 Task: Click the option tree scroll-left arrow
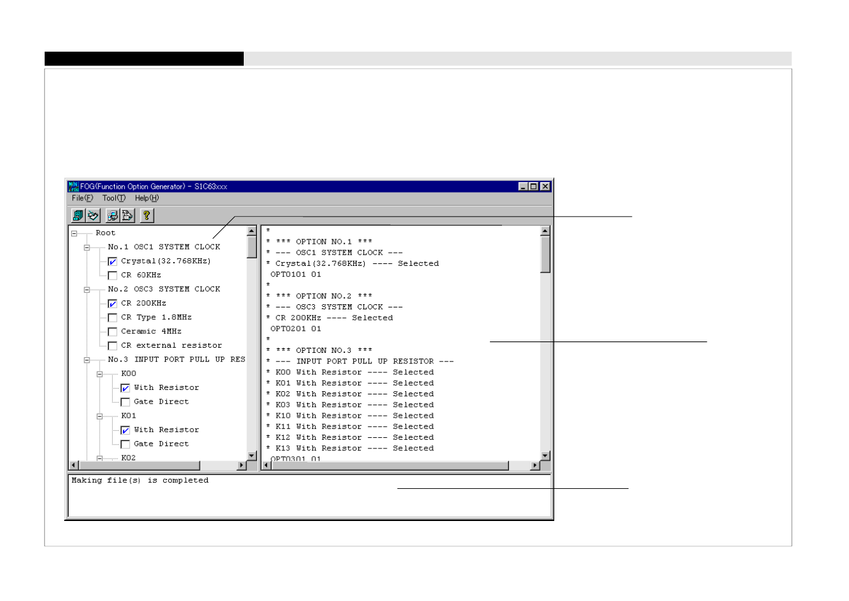[x=74, y=466]
